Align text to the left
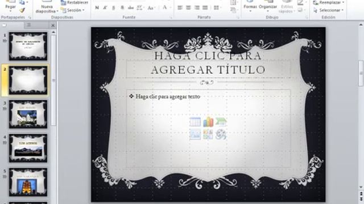364x204 pixels. (180, 8)
